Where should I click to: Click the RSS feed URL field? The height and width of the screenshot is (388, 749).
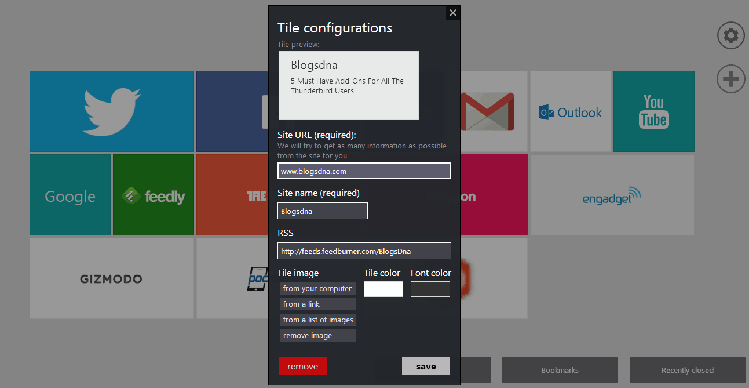[x=364, y=251]
